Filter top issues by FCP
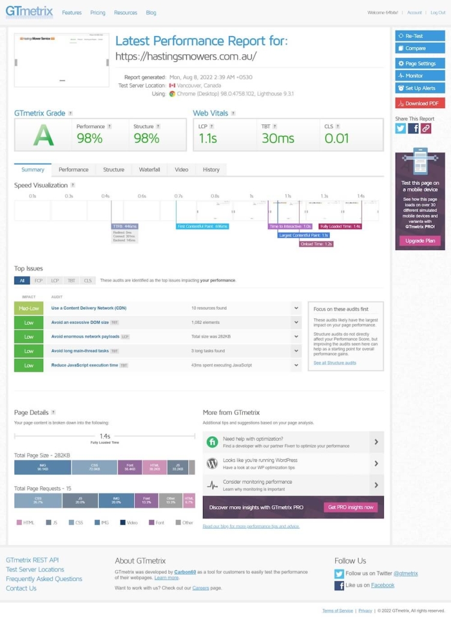Screen dimensions: 451x619 point(38,281)
